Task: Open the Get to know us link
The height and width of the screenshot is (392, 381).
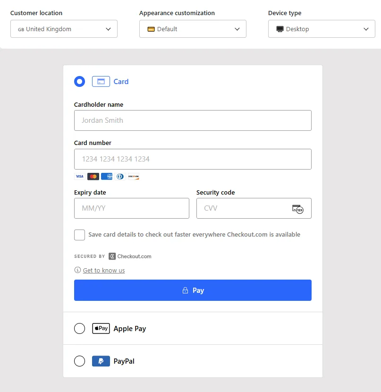Action: point(104,270)
